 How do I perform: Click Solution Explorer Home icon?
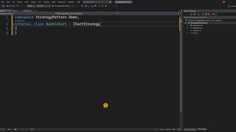(x=191, y=14)
